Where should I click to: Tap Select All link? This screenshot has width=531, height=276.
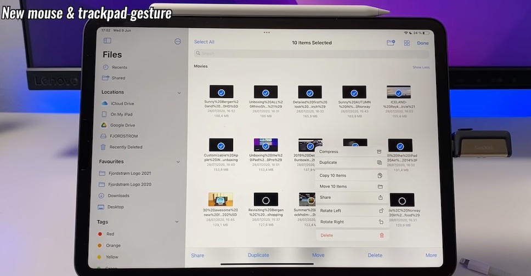click(204, 42)
